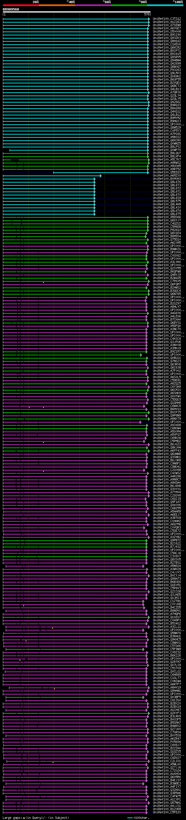Click the white query length bar
The height and width of the screenshot is (820, 186).
click(x=77, y=12)
